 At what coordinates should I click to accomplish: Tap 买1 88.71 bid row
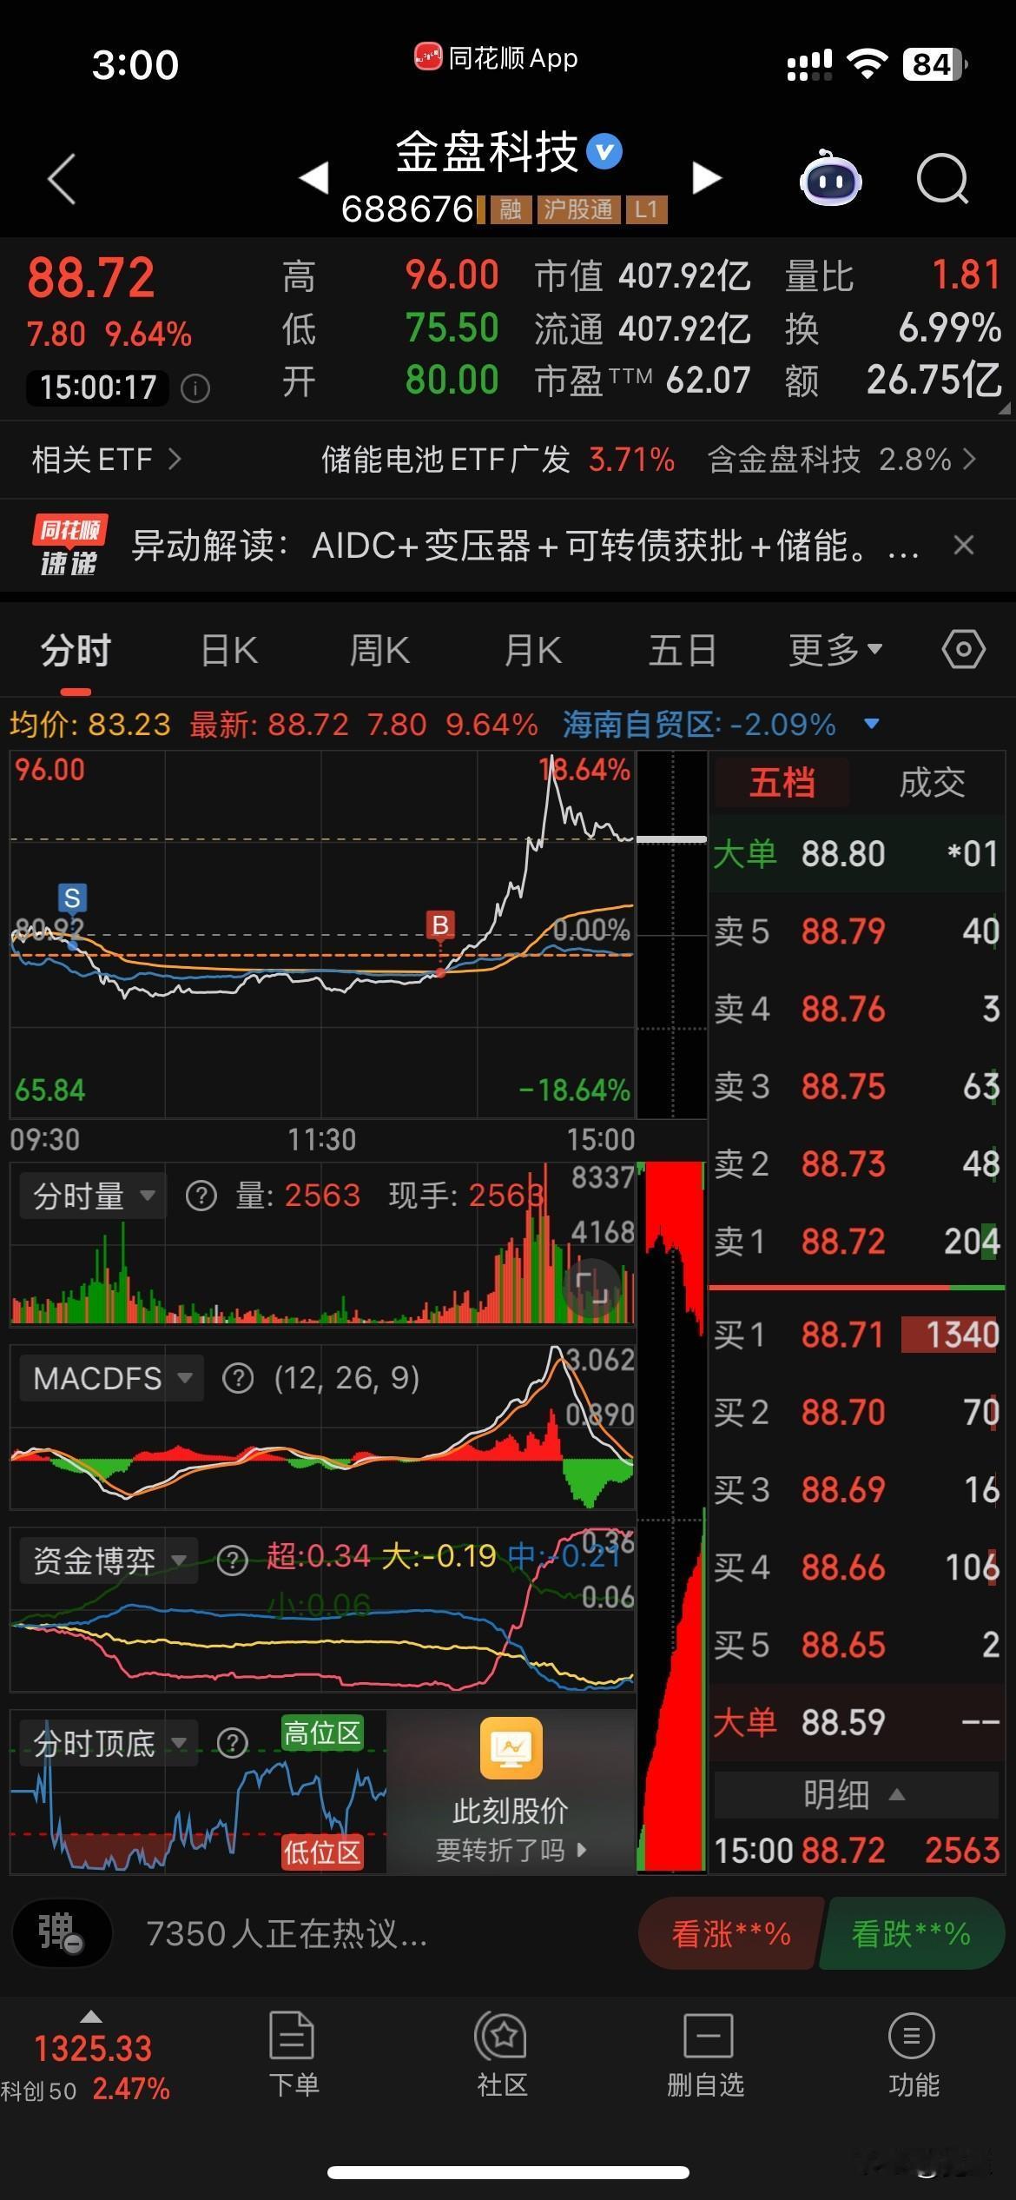[x=856, y=1335]
